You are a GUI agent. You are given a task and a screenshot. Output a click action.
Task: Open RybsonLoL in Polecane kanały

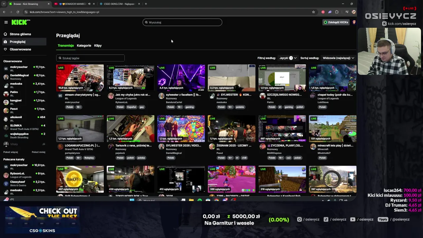click(x=25, y=175)
